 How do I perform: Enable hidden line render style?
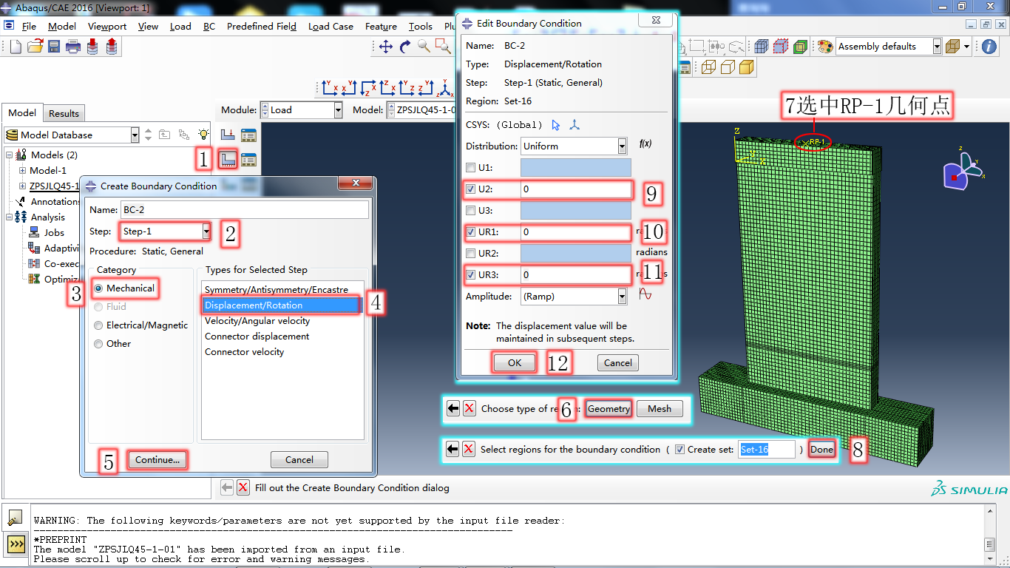point(728,67)
